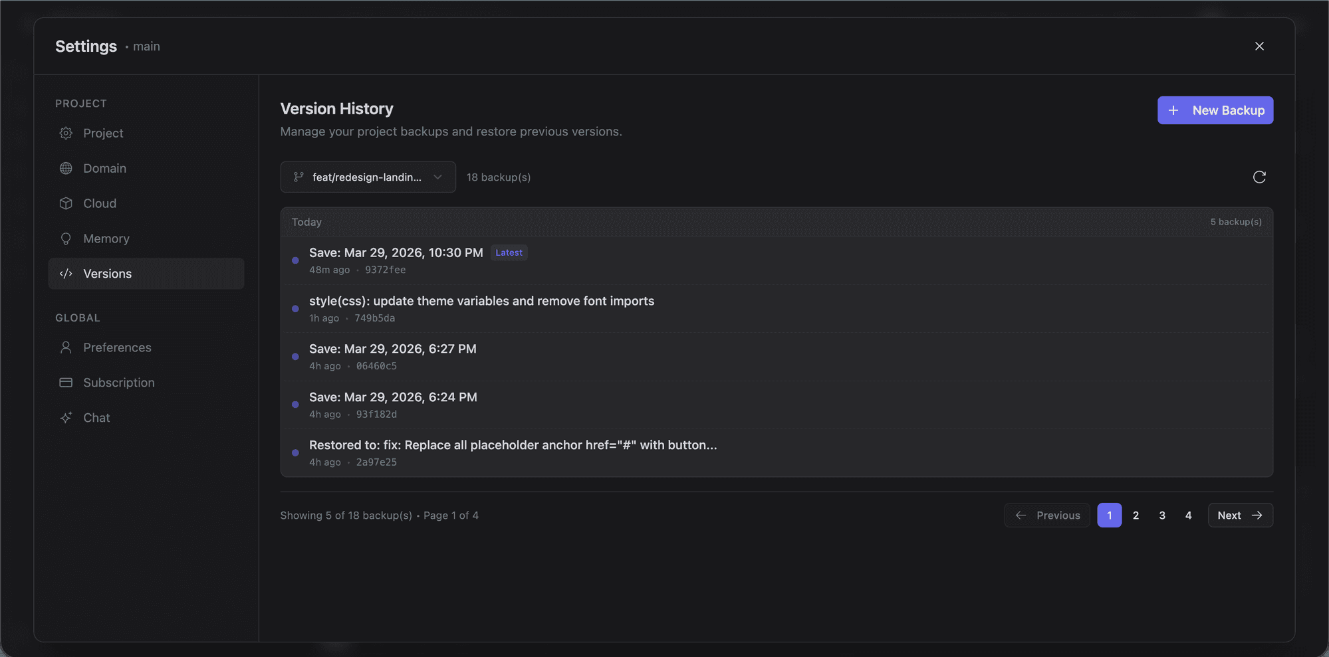1329x657 pixels.
Task: Click commit hash 9372fee
Action: coord(386,270)
